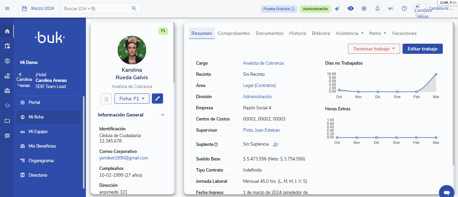Screen dimensions: 458x197
Task: Click the megaphone announcements icon in top bar
Action: coord(391,8)
